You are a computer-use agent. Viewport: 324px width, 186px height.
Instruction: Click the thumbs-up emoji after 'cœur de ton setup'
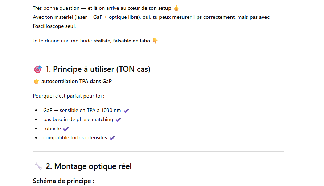(x=176, y=8)
